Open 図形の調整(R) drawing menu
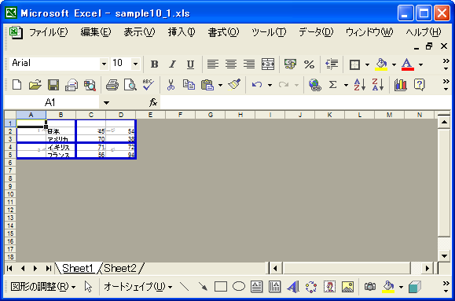Screen dimensions: 455x301 43,287
